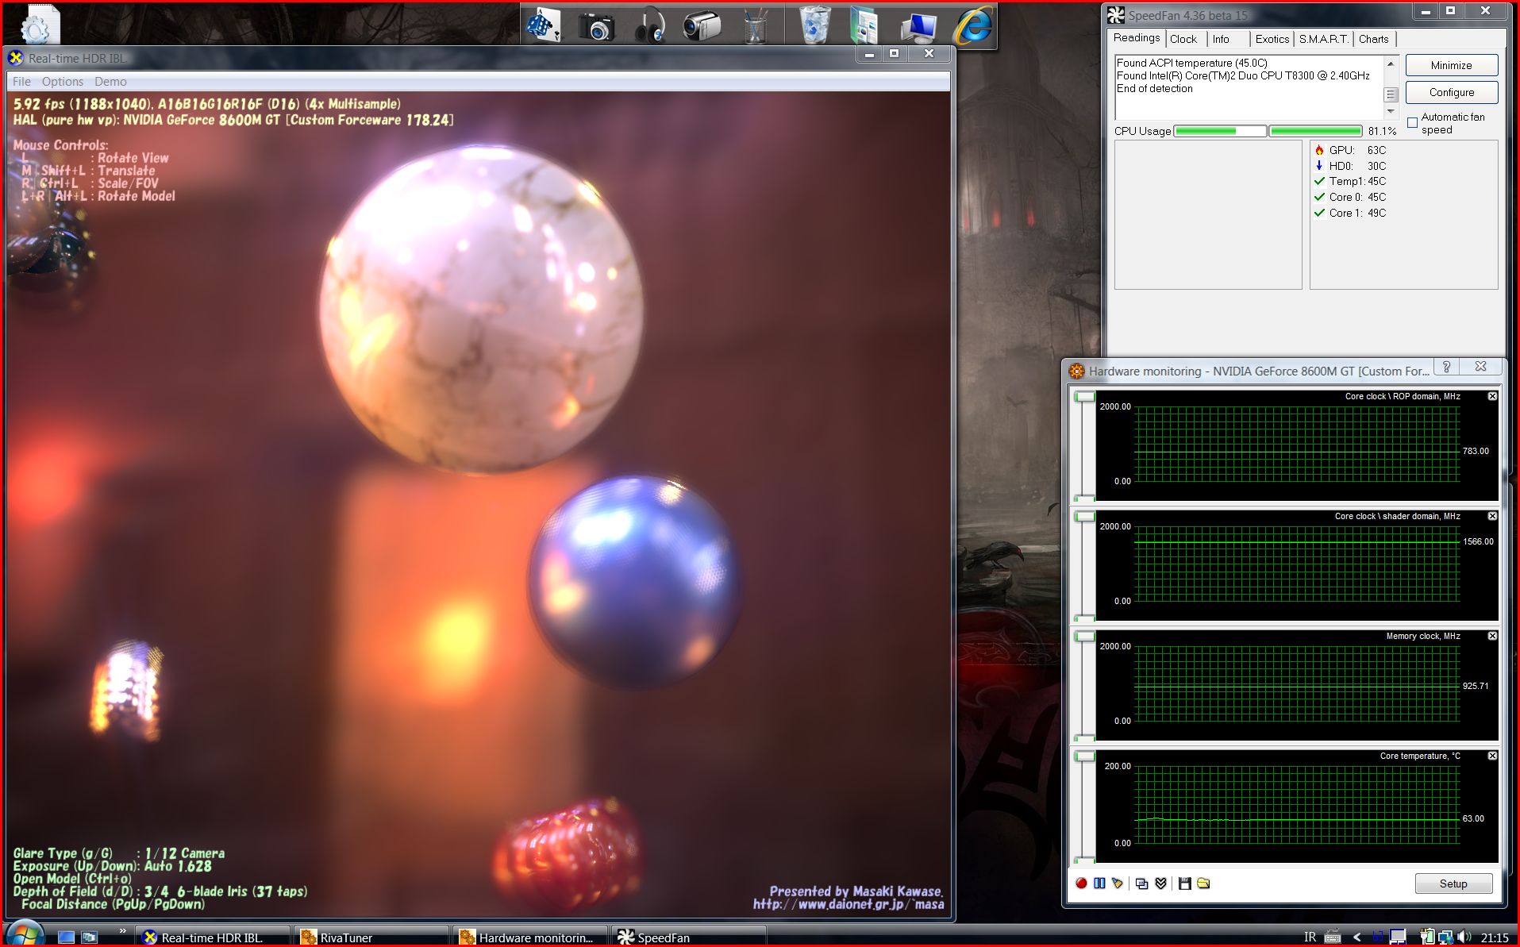Maximize the Real-time HDR IBL window
Viewport: 1520px width, 947px height.
(x=894, y=53)
